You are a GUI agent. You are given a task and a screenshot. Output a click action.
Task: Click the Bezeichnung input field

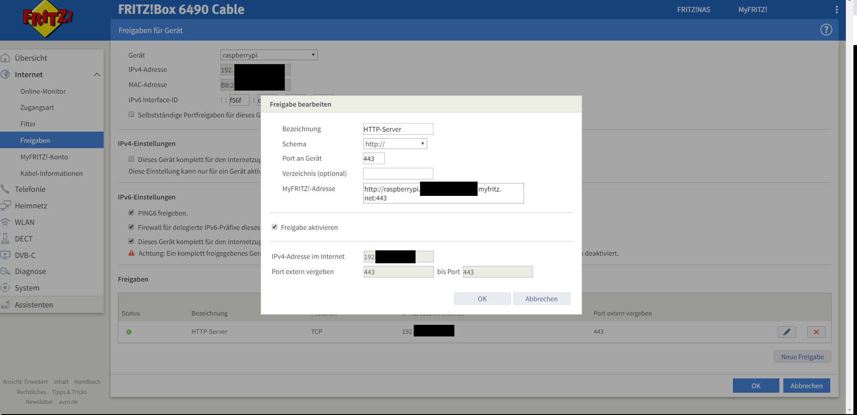pyautogui.click(x=398, y=129)
